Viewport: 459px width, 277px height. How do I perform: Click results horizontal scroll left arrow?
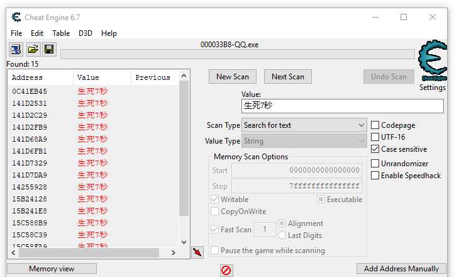tap(13, 252)
